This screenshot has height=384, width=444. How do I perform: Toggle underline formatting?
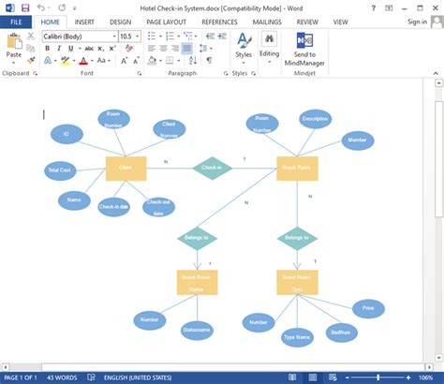point(71,49)
